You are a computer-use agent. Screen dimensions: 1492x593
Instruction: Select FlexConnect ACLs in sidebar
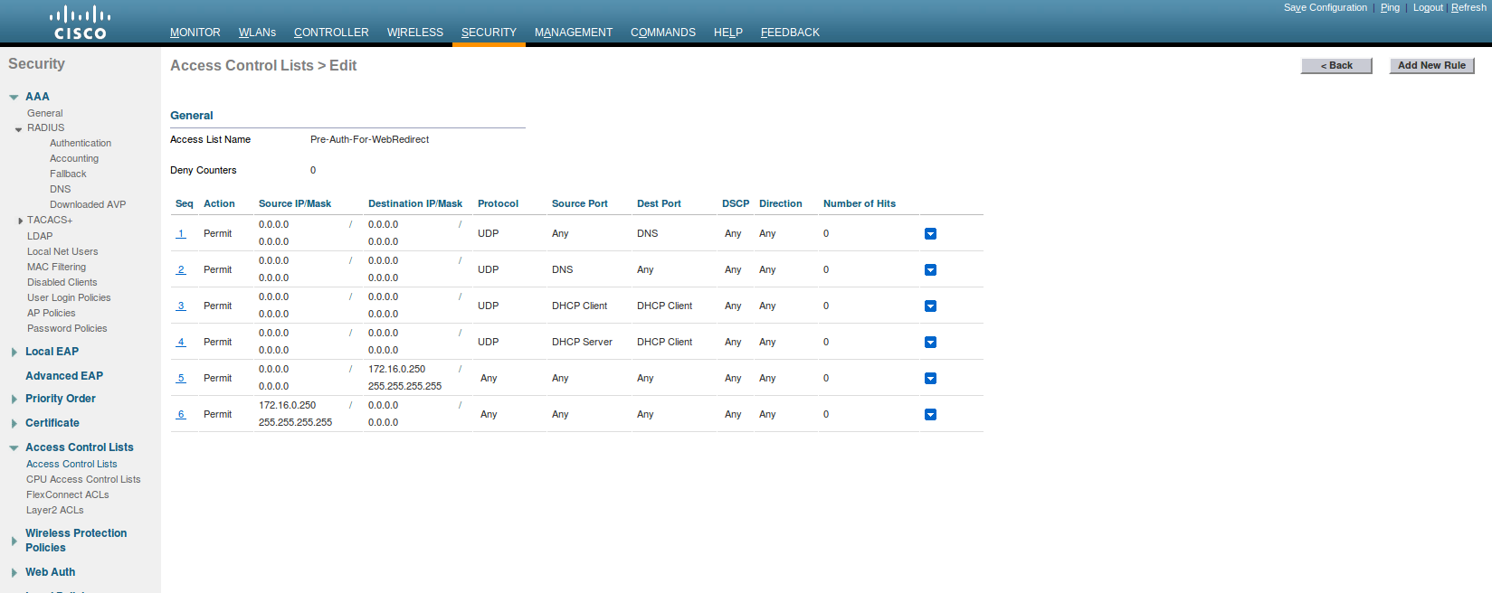click(67, 494)
